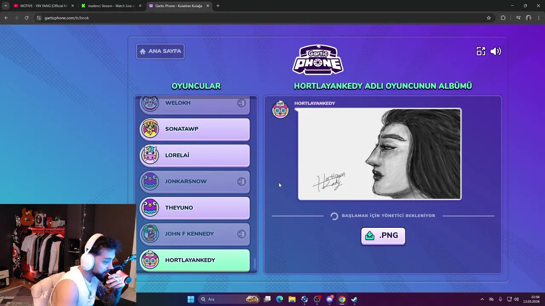The image size is (545, 306).
Task: Launch Microsoft Edge from taskbar
Action: point(280,299)
